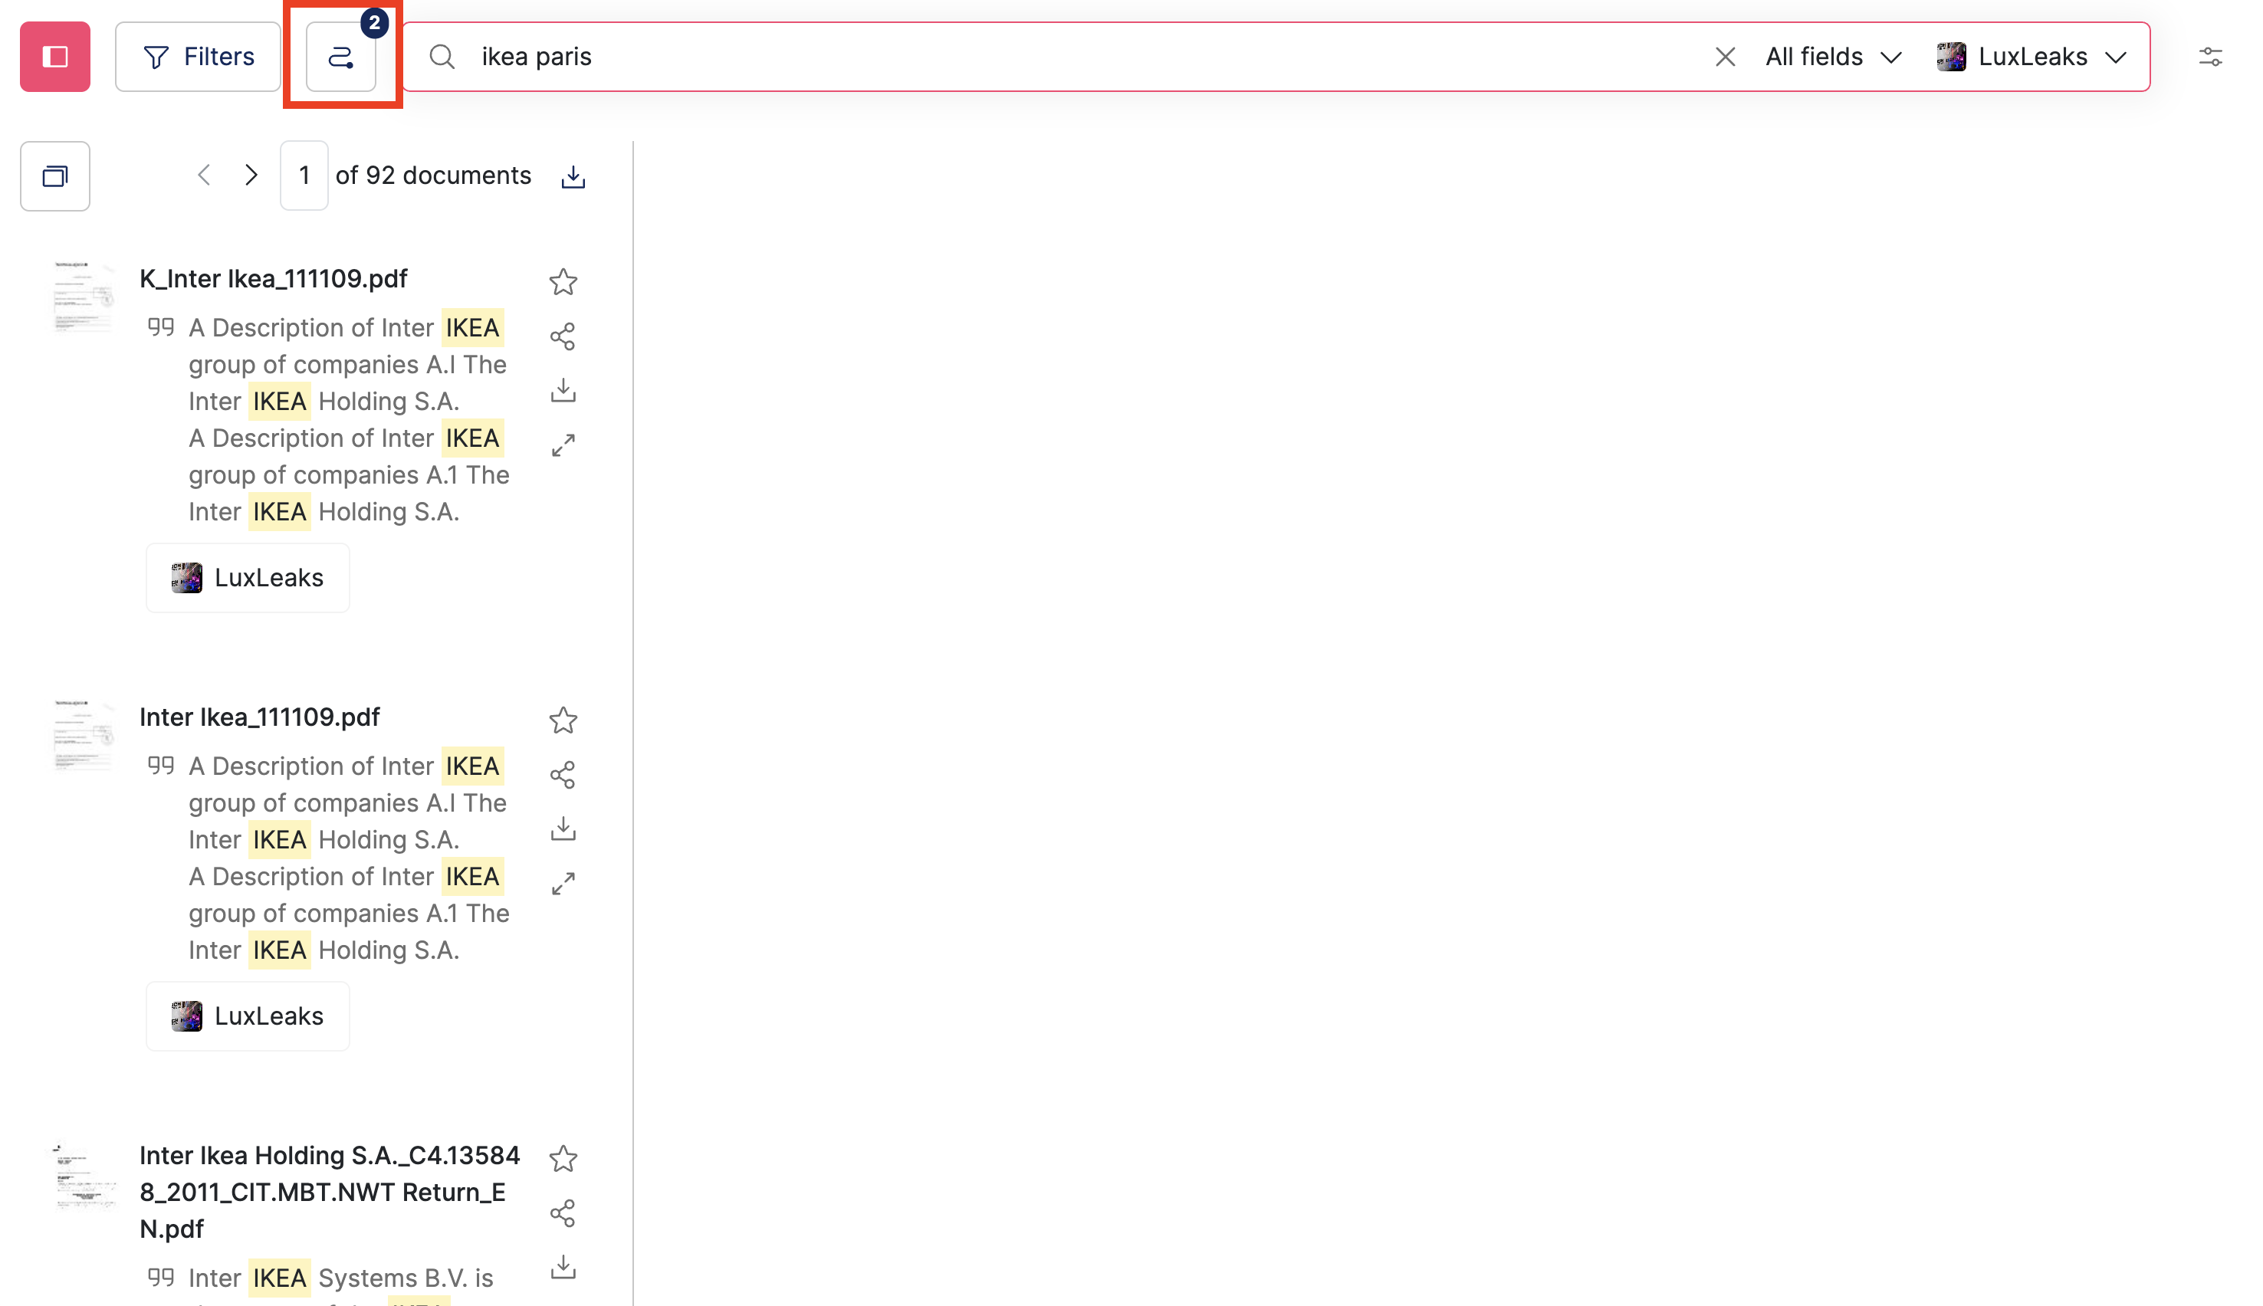The height and width of the screenshot is (1306, 2263).
Task: Click the graph path icon with badge 2
Action: click(342, 57)
